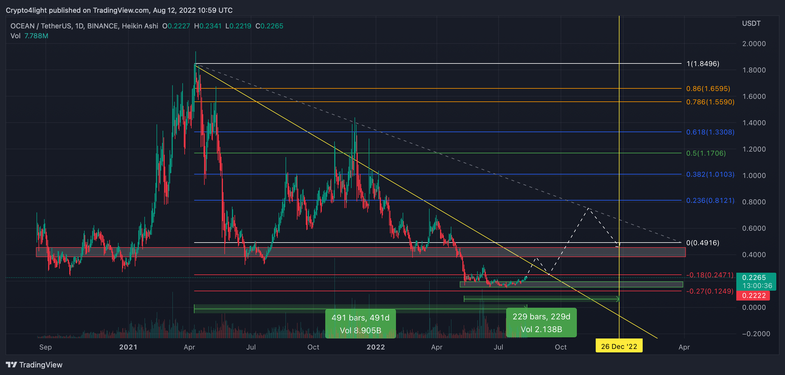Click the Fib level 0.236(0.8121) label
Screen dimensions: 785x375
(710, 201)
